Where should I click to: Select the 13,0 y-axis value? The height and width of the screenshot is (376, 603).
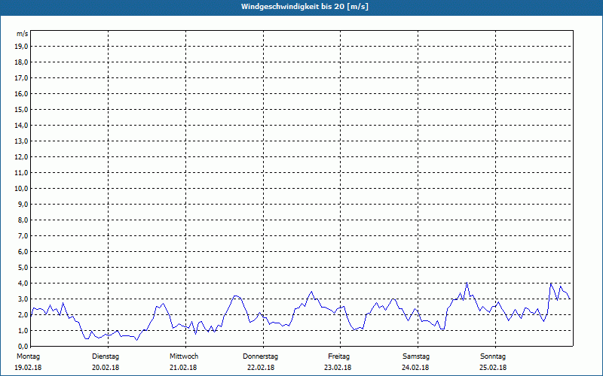click(x=21, y=141)
